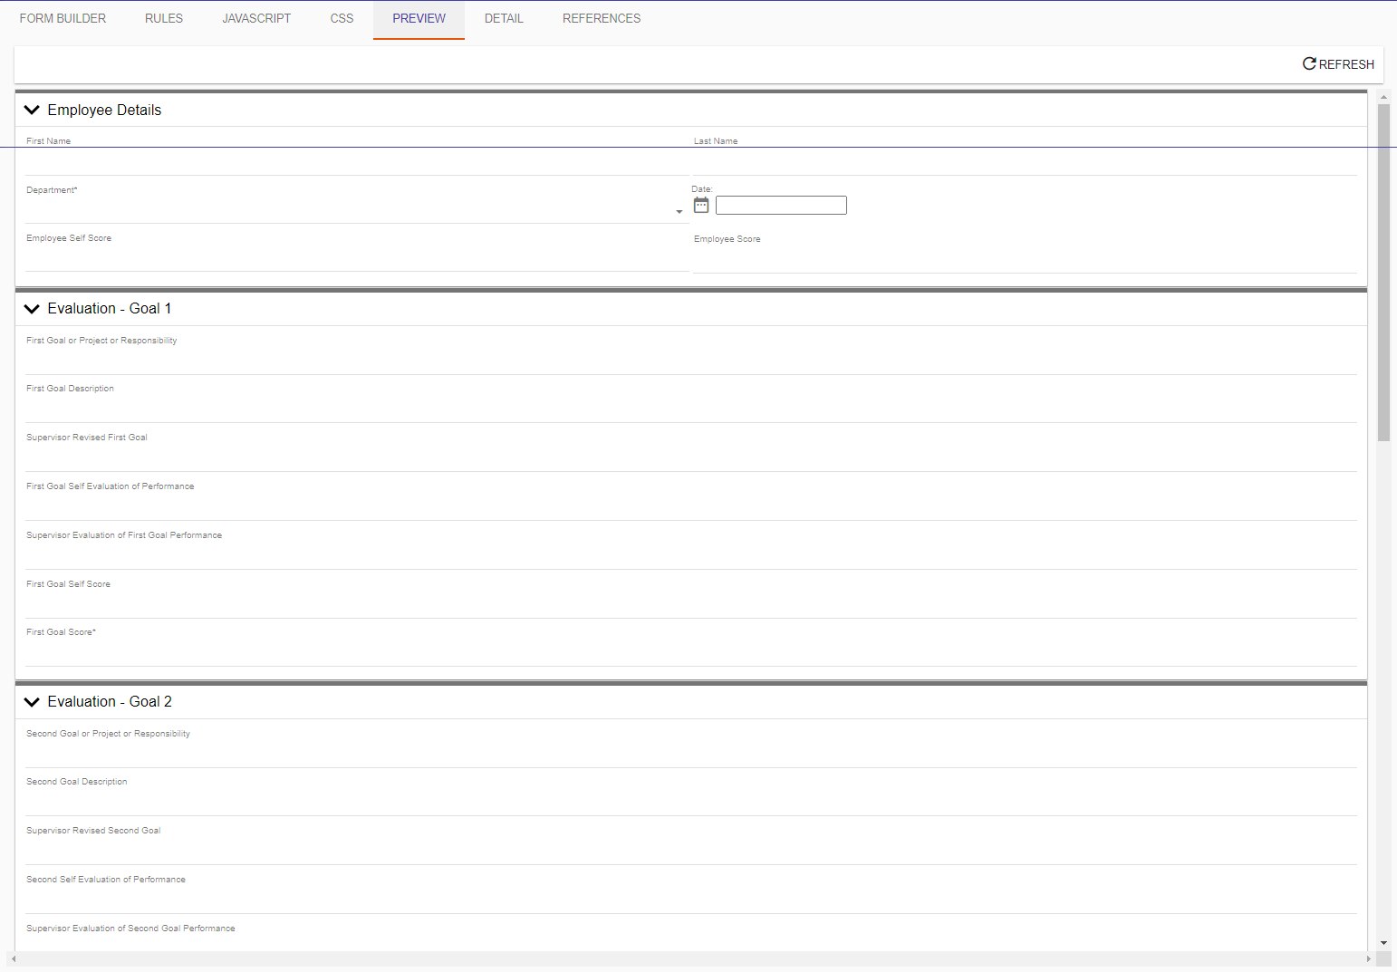Click the vertical scrollbar thumb
Image resolution: width=1397 pixels, height=972 pixels.
pos(1383,272)
